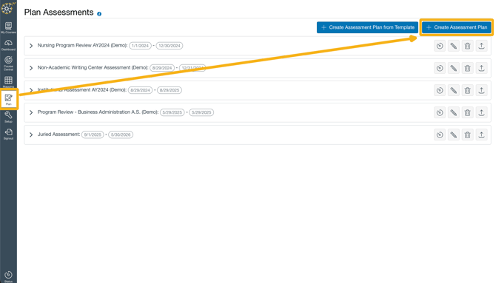
Task: Click the 8/29/2025 end date badge
Action: tap(170, 90)
